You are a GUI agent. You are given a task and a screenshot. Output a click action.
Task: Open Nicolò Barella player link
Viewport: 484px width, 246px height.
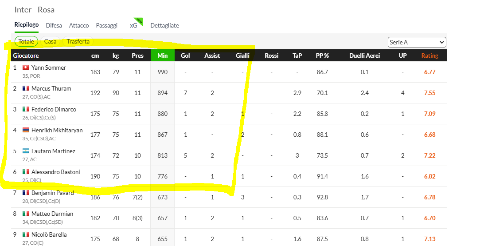(x=49, y=234)
